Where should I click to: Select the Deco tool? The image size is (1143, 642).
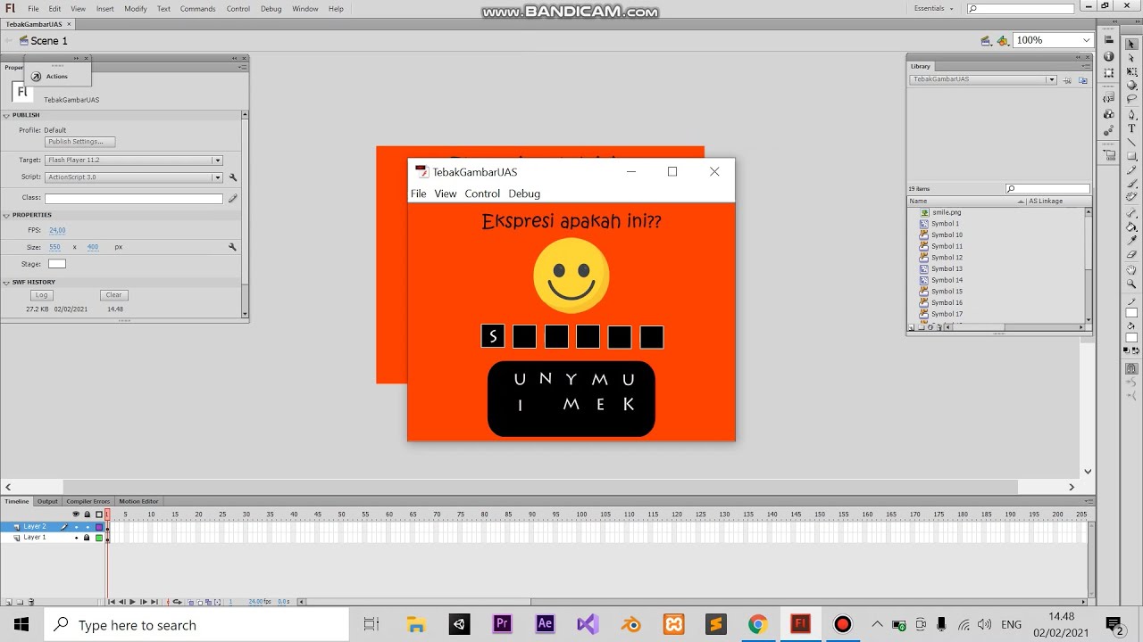click(x=1131, y=196)
